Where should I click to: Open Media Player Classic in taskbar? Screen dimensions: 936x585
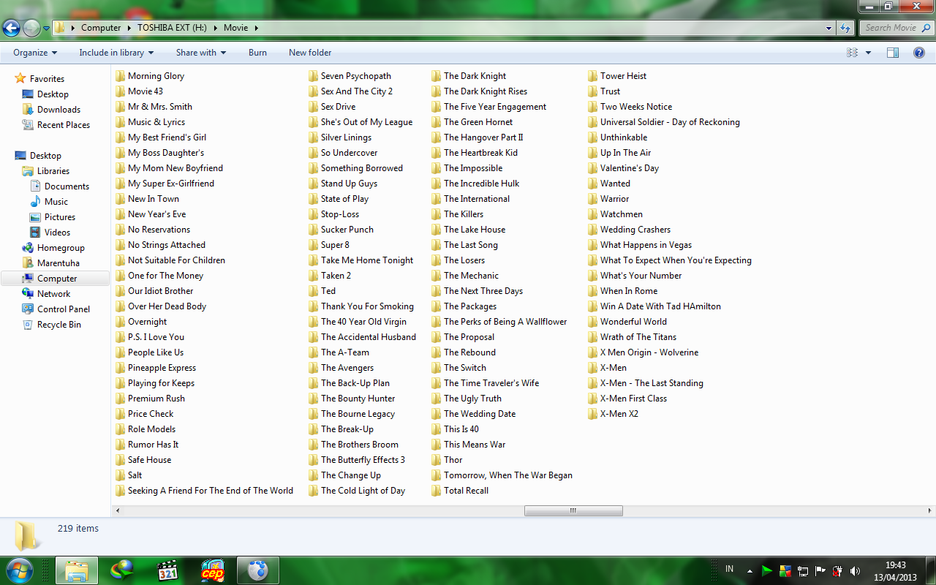(x=168, y=570)
